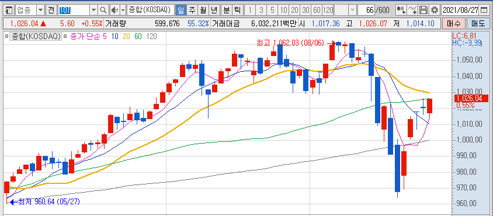Click the low price 1,014.10

[x=421, y=23]
